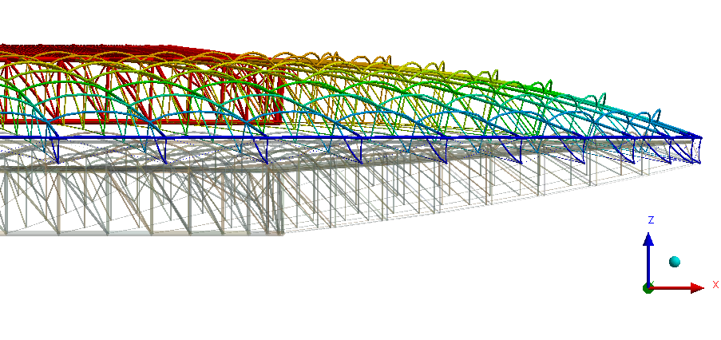The image size is (721, 340).
Task: Click the "X" axis label
Action: click(715, 285)
